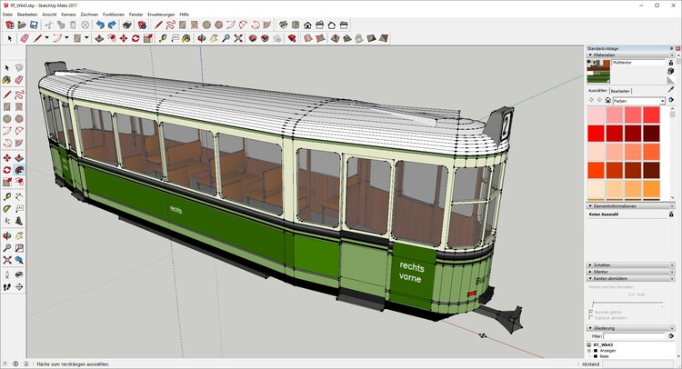Switch to the Bearbeiten materials tab
Image resolution: width=682 pixels, height=369 pixels.
click(620, 91)
